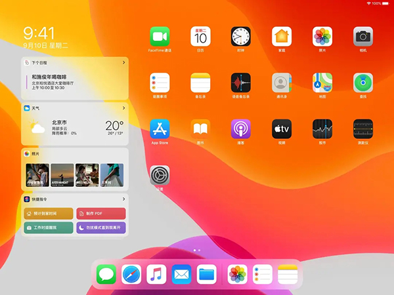Open Messages from the Dock
This screenshot has width=394, height=295.
tap(106, 274)
